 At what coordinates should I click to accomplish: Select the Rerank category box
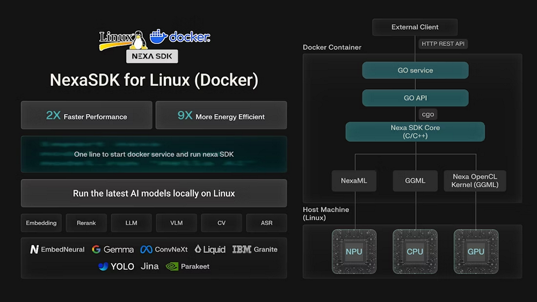pos(86,223)
